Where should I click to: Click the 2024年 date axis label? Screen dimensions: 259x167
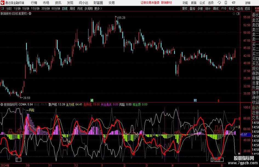point(5,165)
